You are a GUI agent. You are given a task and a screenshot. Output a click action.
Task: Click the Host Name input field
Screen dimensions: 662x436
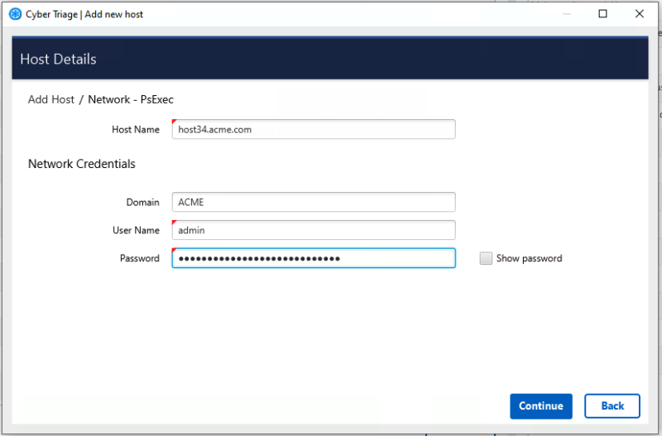pos(314,129)
